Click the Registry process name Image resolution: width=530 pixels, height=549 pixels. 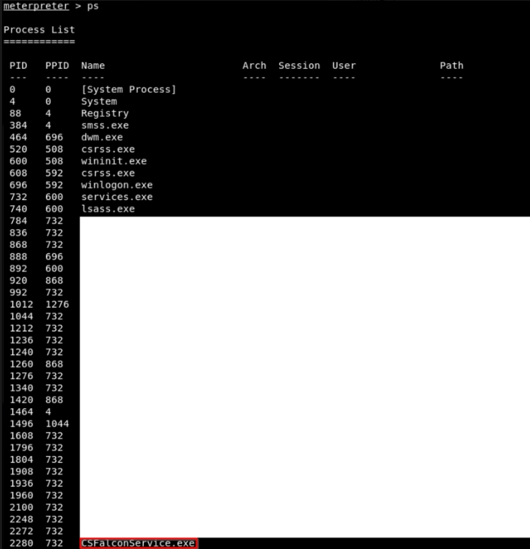pyautogui.click(x=105, y=113)
